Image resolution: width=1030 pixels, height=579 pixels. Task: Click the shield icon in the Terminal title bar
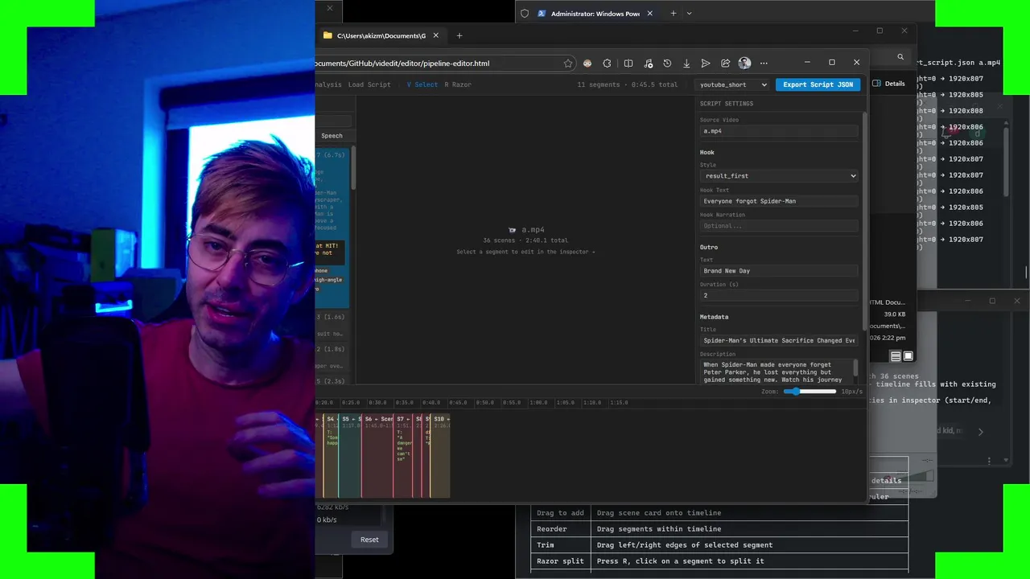click(525, 14)
